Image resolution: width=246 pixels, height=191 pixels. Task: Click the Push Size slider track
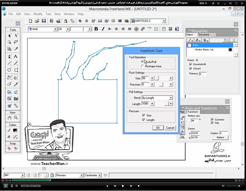[161, 78]
